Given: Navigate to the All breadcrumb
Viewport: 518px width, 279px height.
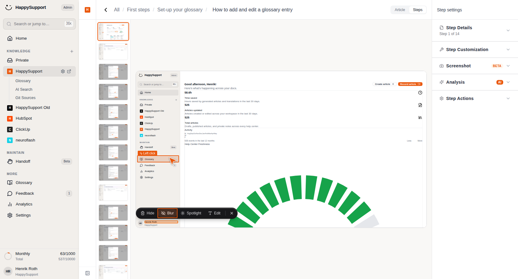Looking at the screenshot, I should click(x=117, y=10).
